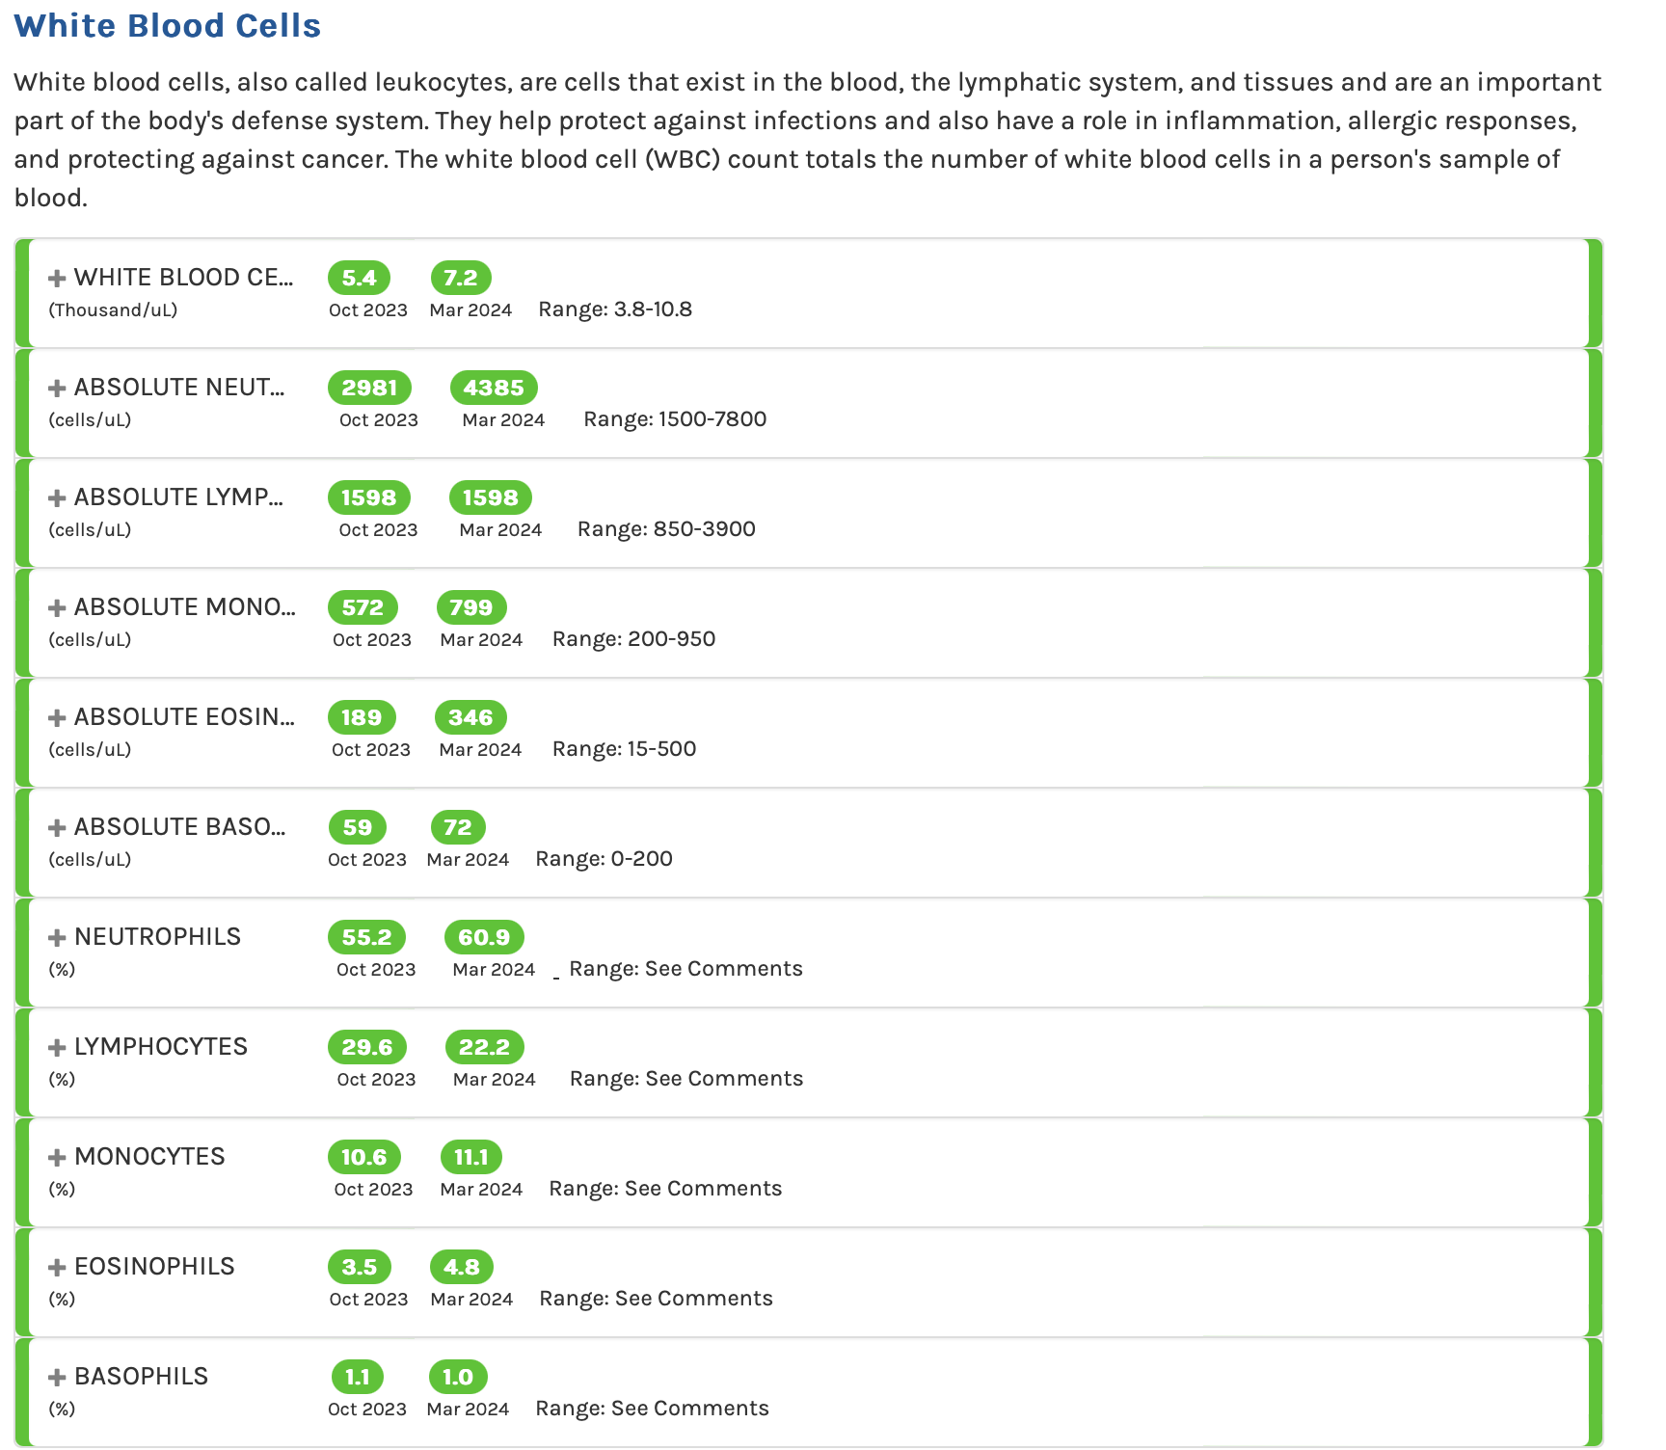1666x1450 pixels.
Task: Expand the BASOPHILS row plus icon
Action: pos(57,1378)
